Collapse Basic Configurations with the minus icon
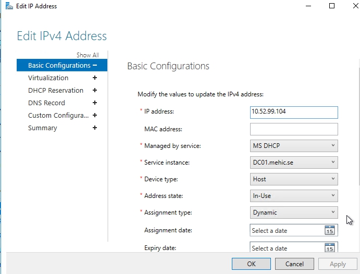Screen dimensions: 360x274 tap(95, 65)
